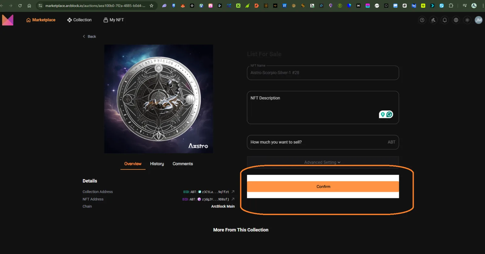Screen dimensions: 485x254
Task: Open the Chrome three-dot menu
Action: [483, 5]
